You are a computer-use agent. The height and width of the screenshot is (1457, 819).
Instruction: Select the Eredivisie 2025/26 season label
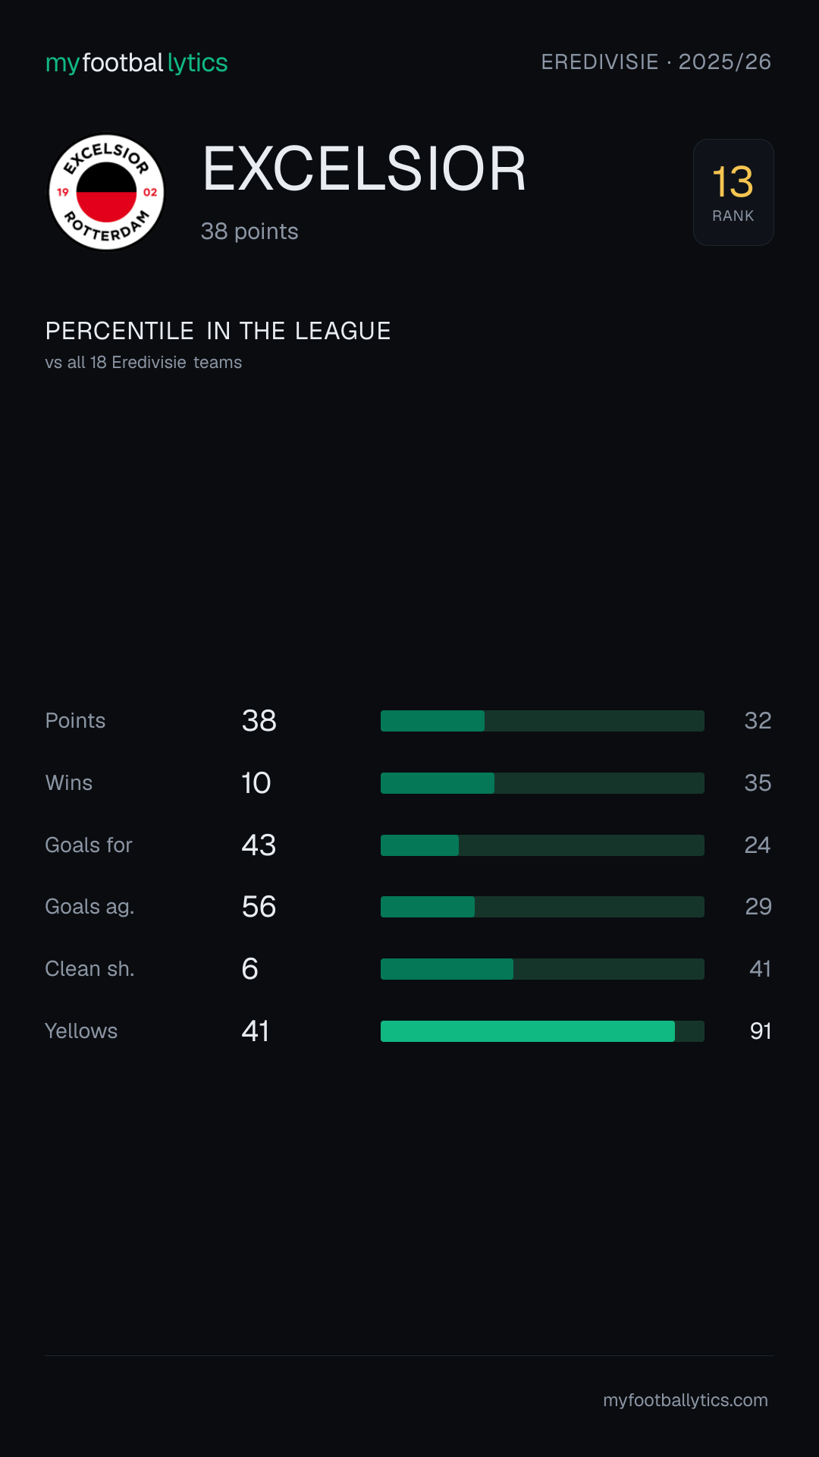pyautogui.click(x=656, y=62)
